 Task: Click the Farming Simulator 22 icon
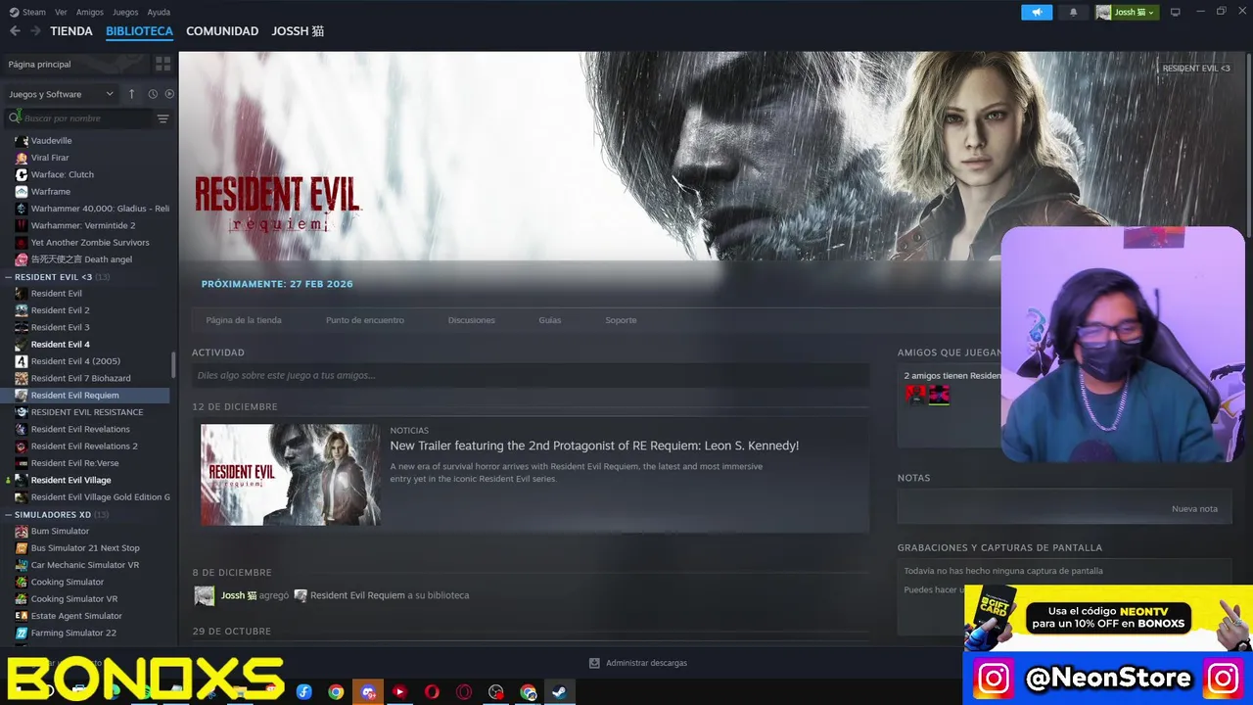tap(22, 633)
